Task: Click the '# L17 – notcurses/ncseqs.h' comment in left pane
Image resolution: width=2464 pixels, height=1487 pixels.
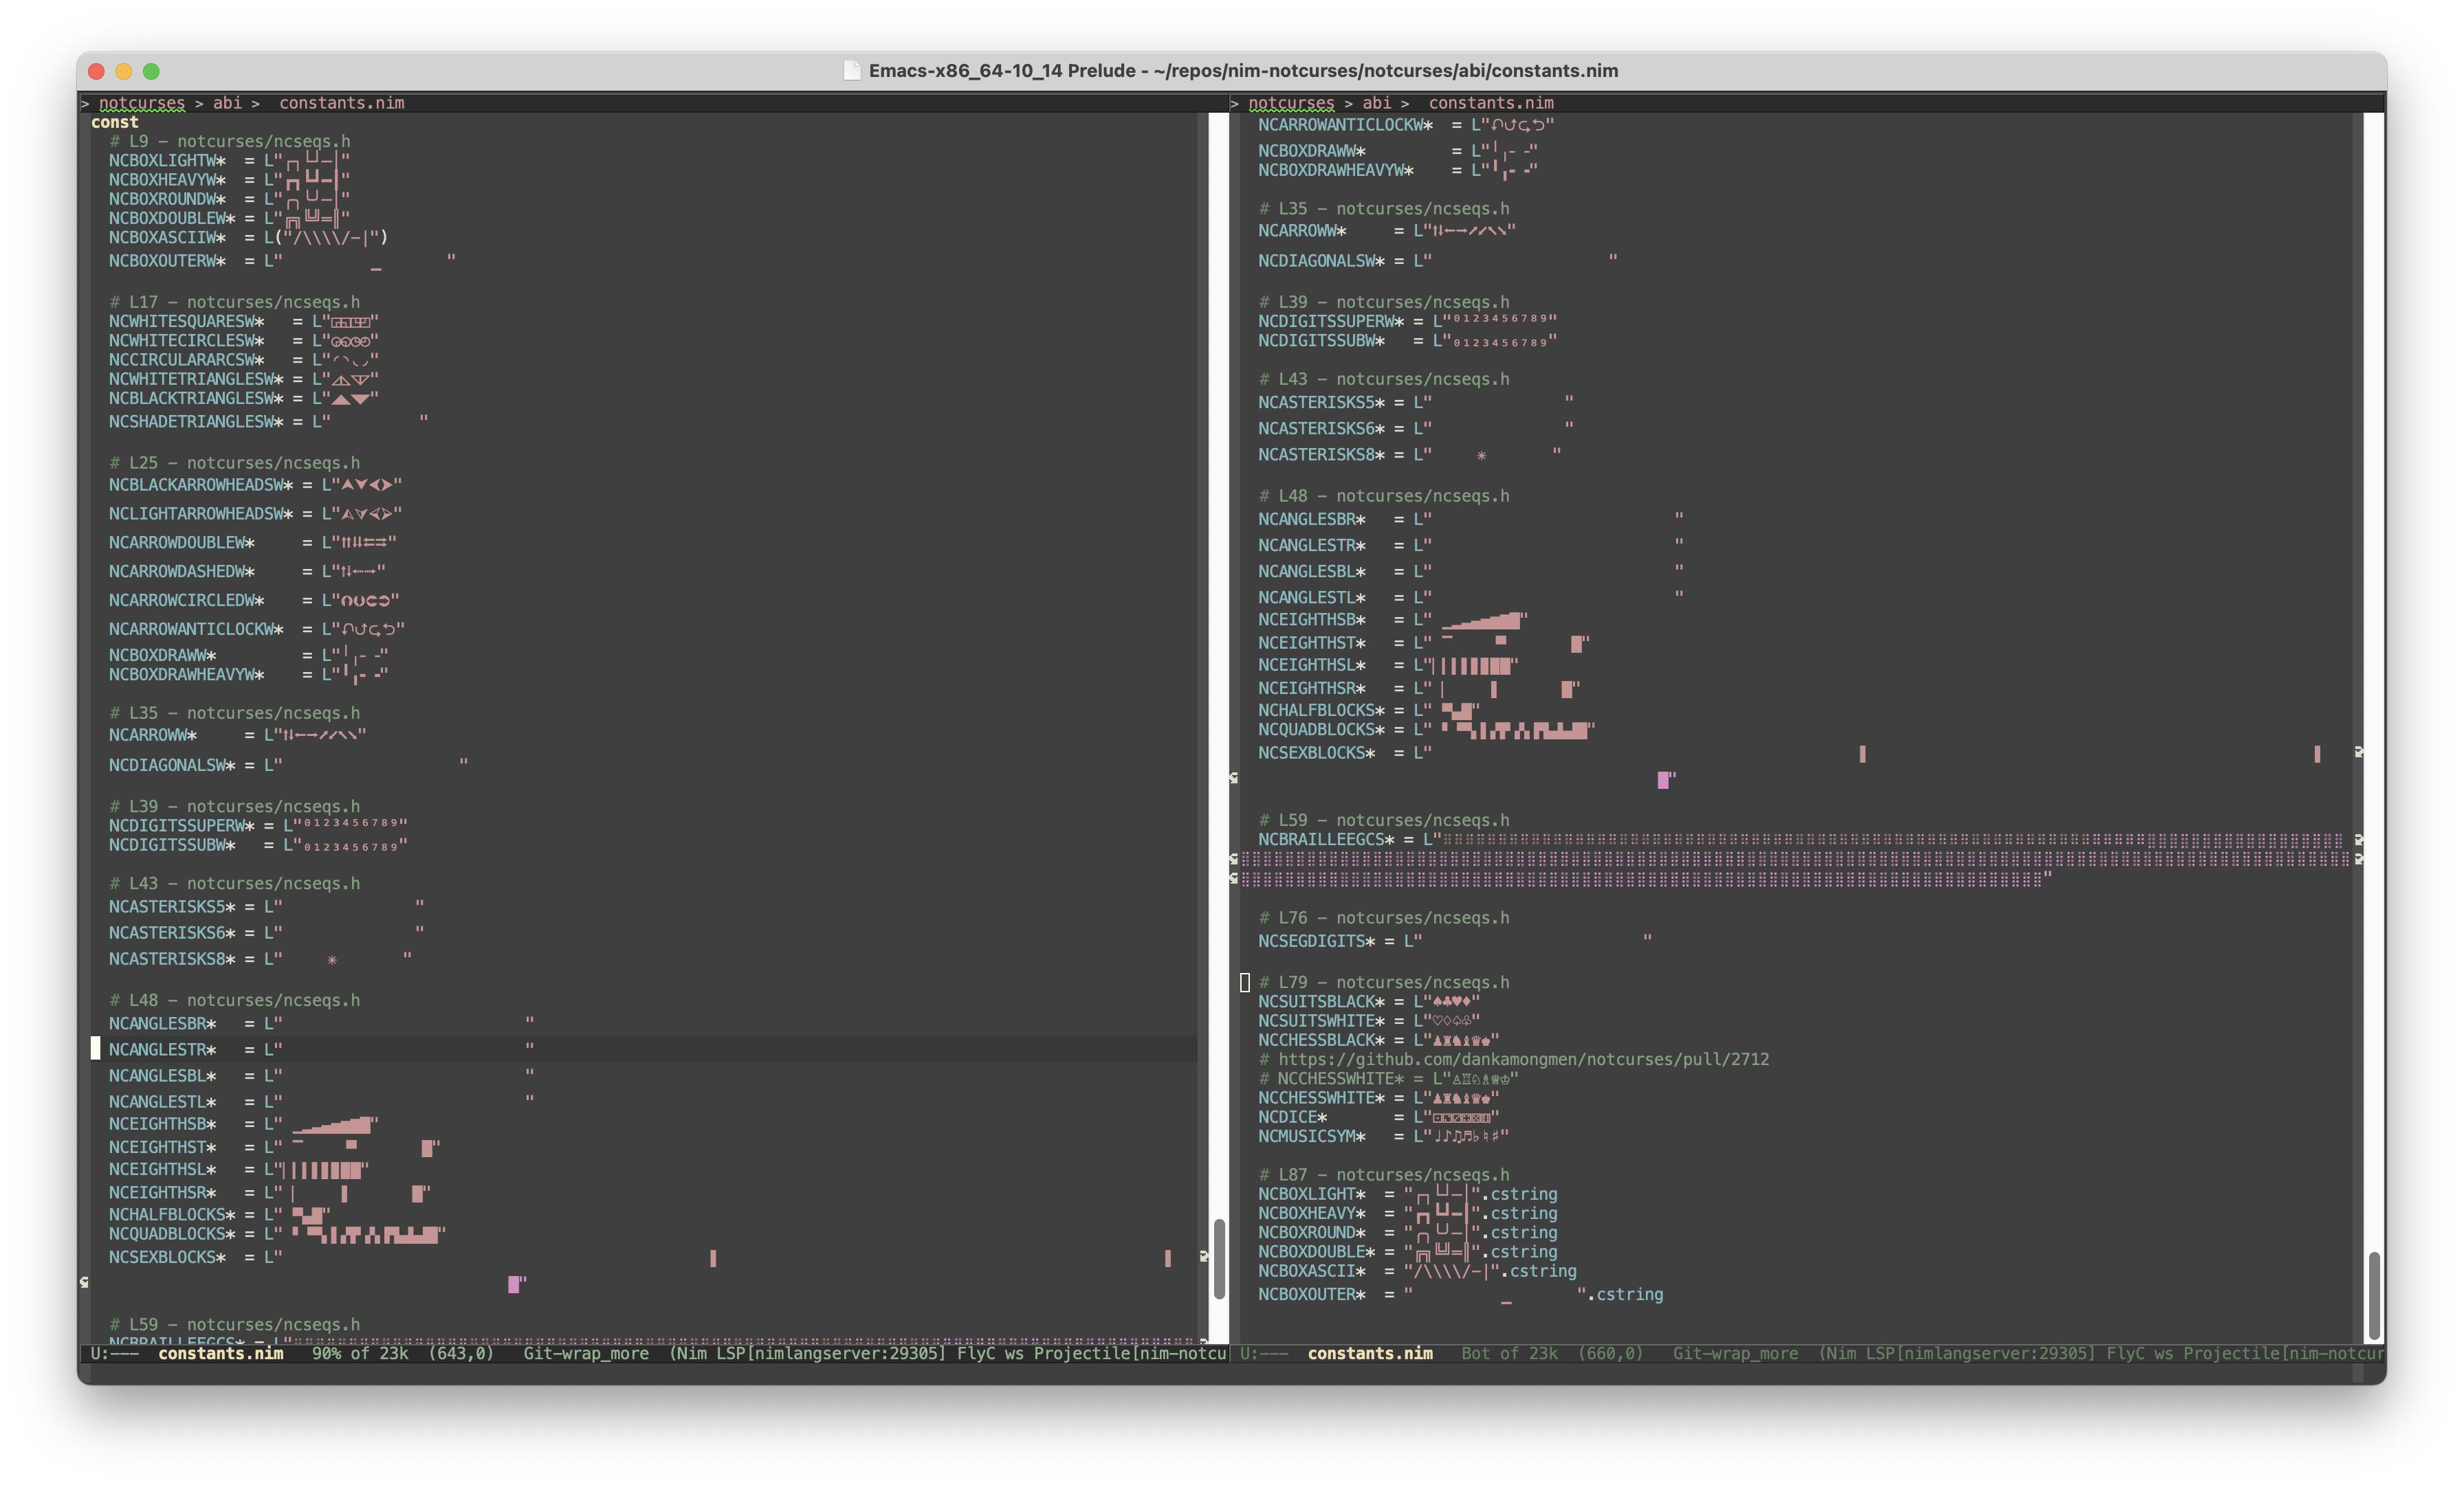Action: [x=234, y=302]
